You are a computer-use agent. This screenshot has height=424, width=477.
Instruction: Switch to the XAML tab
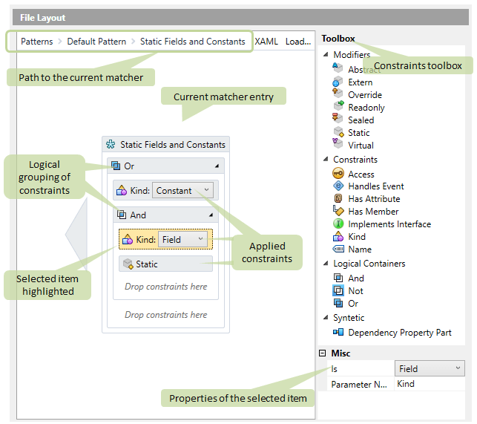click(x=266, y=42)
